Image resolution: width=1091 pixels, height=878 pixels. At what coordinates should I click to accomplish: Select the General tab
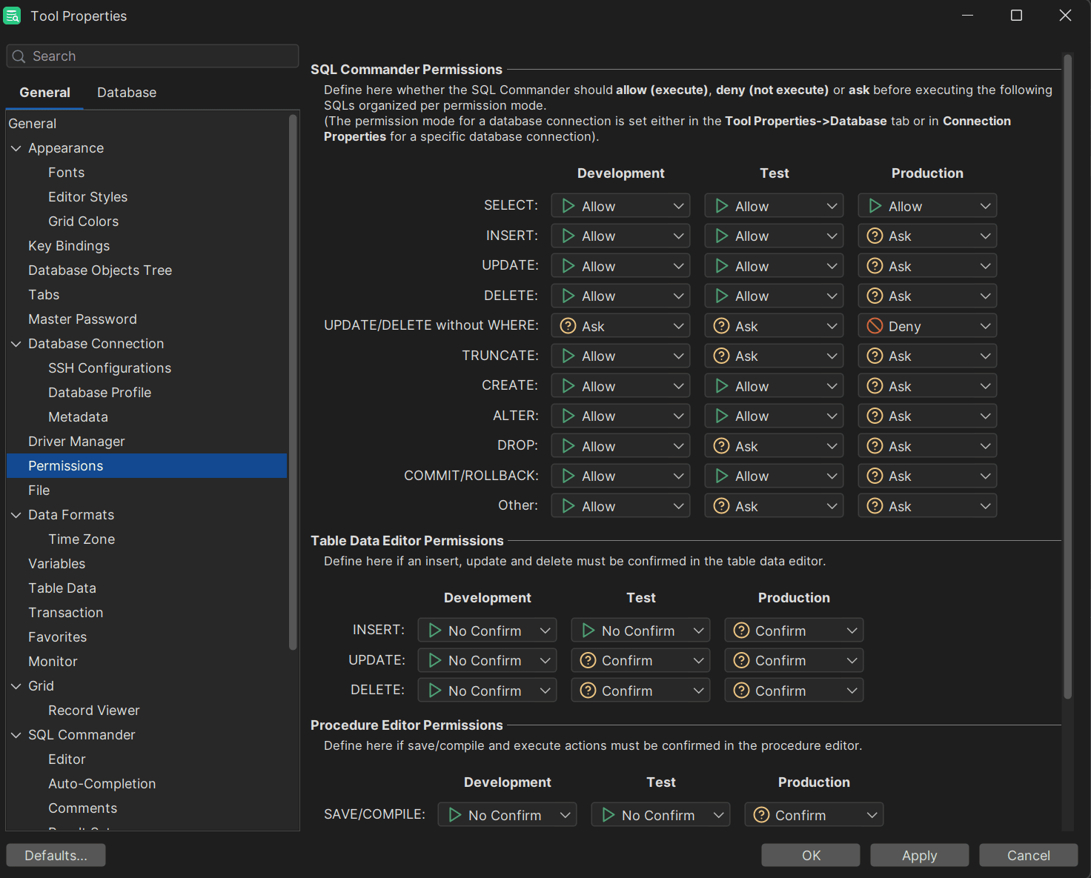pos(44,92)
